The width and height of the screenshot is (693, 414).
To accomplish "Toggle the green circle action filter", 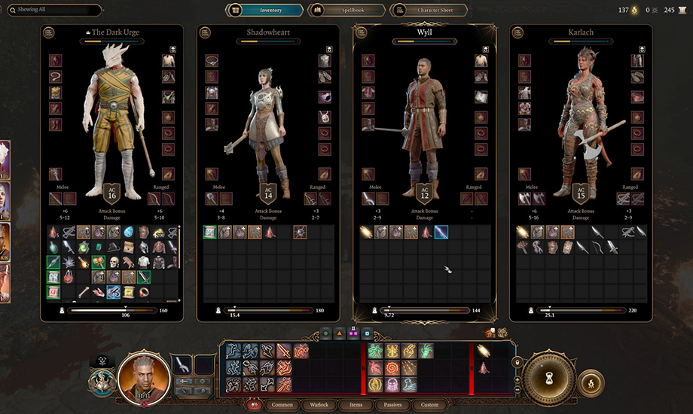I will click(x=326, y=333).
